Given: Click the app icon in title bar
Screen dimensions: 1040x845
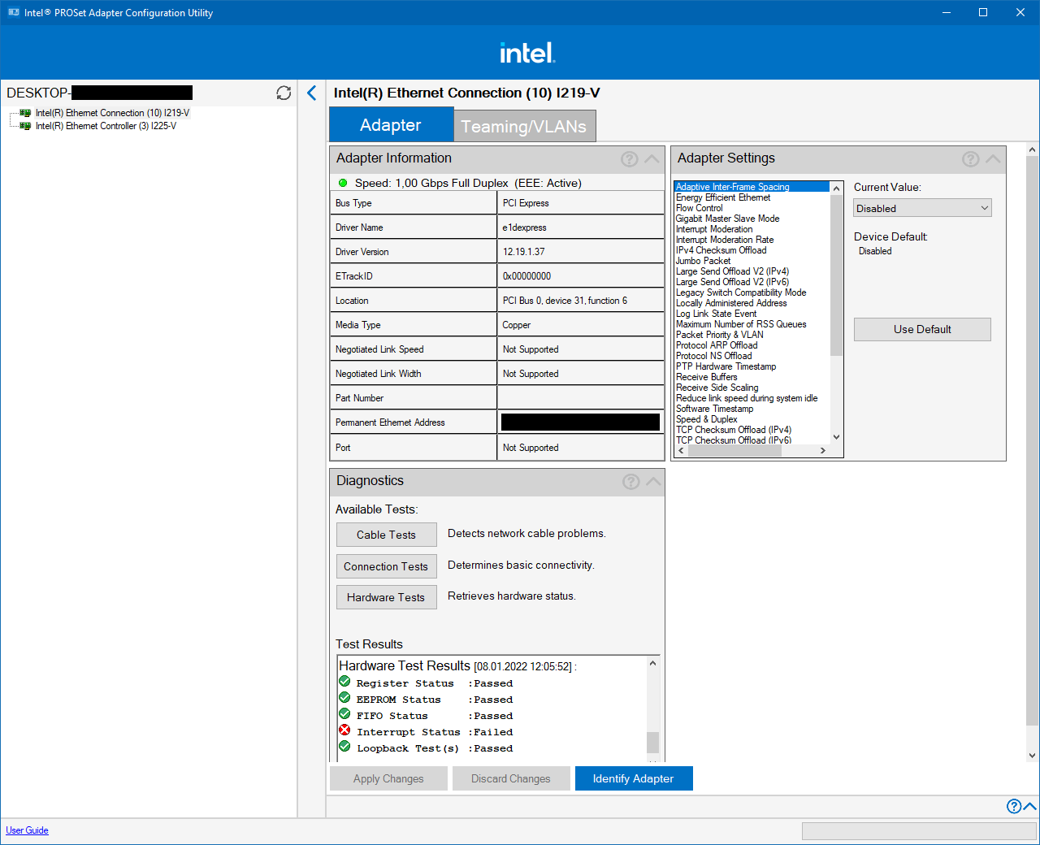Looking at the screenshot, I should tap(14, 13).
